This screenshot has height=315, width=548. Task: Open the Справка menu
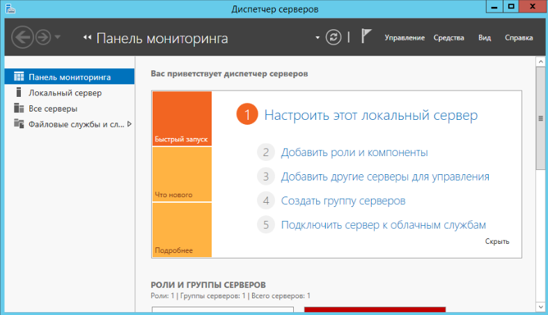tap(519, 38)
